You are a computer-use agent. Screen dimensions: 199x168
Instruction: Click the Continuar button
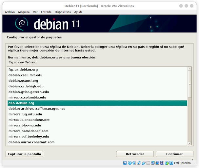174,154
